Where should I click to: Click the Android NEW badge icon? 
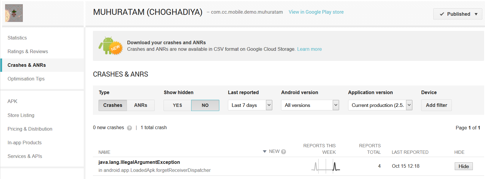(x=110, y=46)
